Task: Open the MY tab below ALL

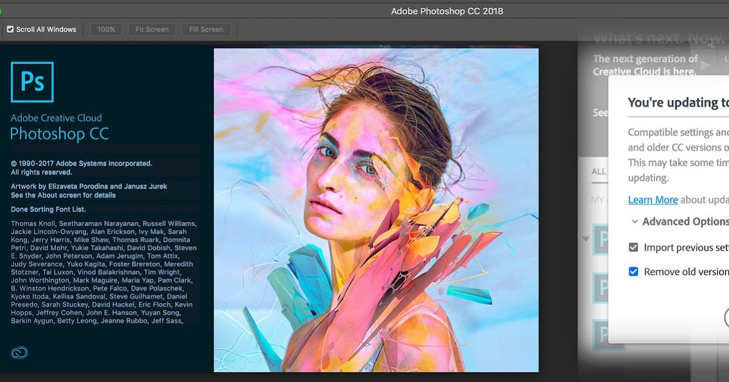Action: coord(598,199)
